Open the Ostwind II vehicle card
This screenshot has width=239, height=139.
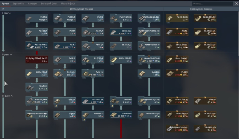pos(121,115)
